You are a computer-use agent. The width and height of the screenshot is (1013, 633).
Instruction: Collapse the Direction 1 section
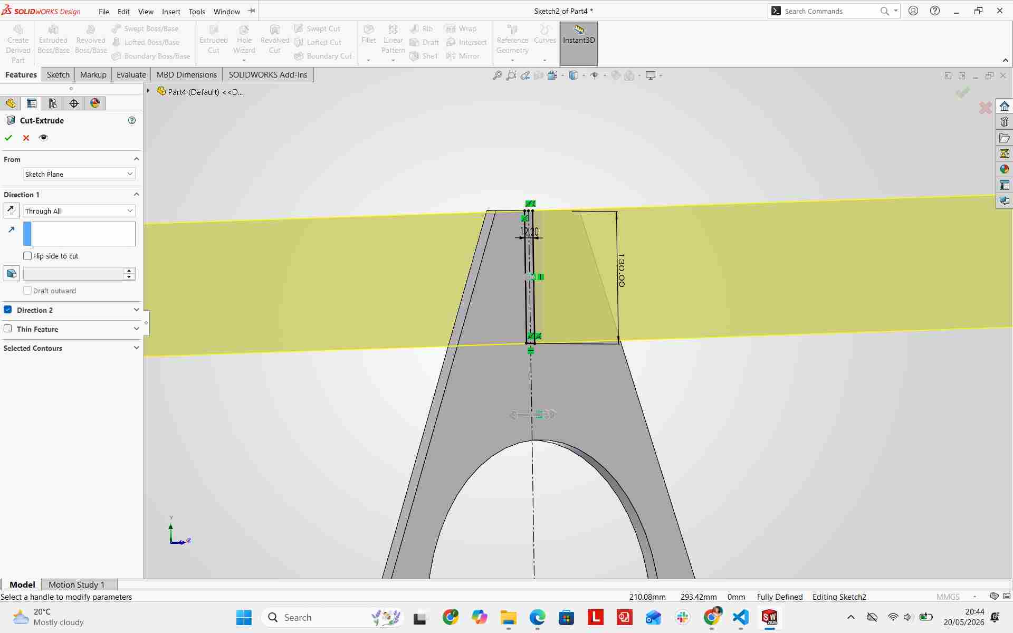click(136, 194)
